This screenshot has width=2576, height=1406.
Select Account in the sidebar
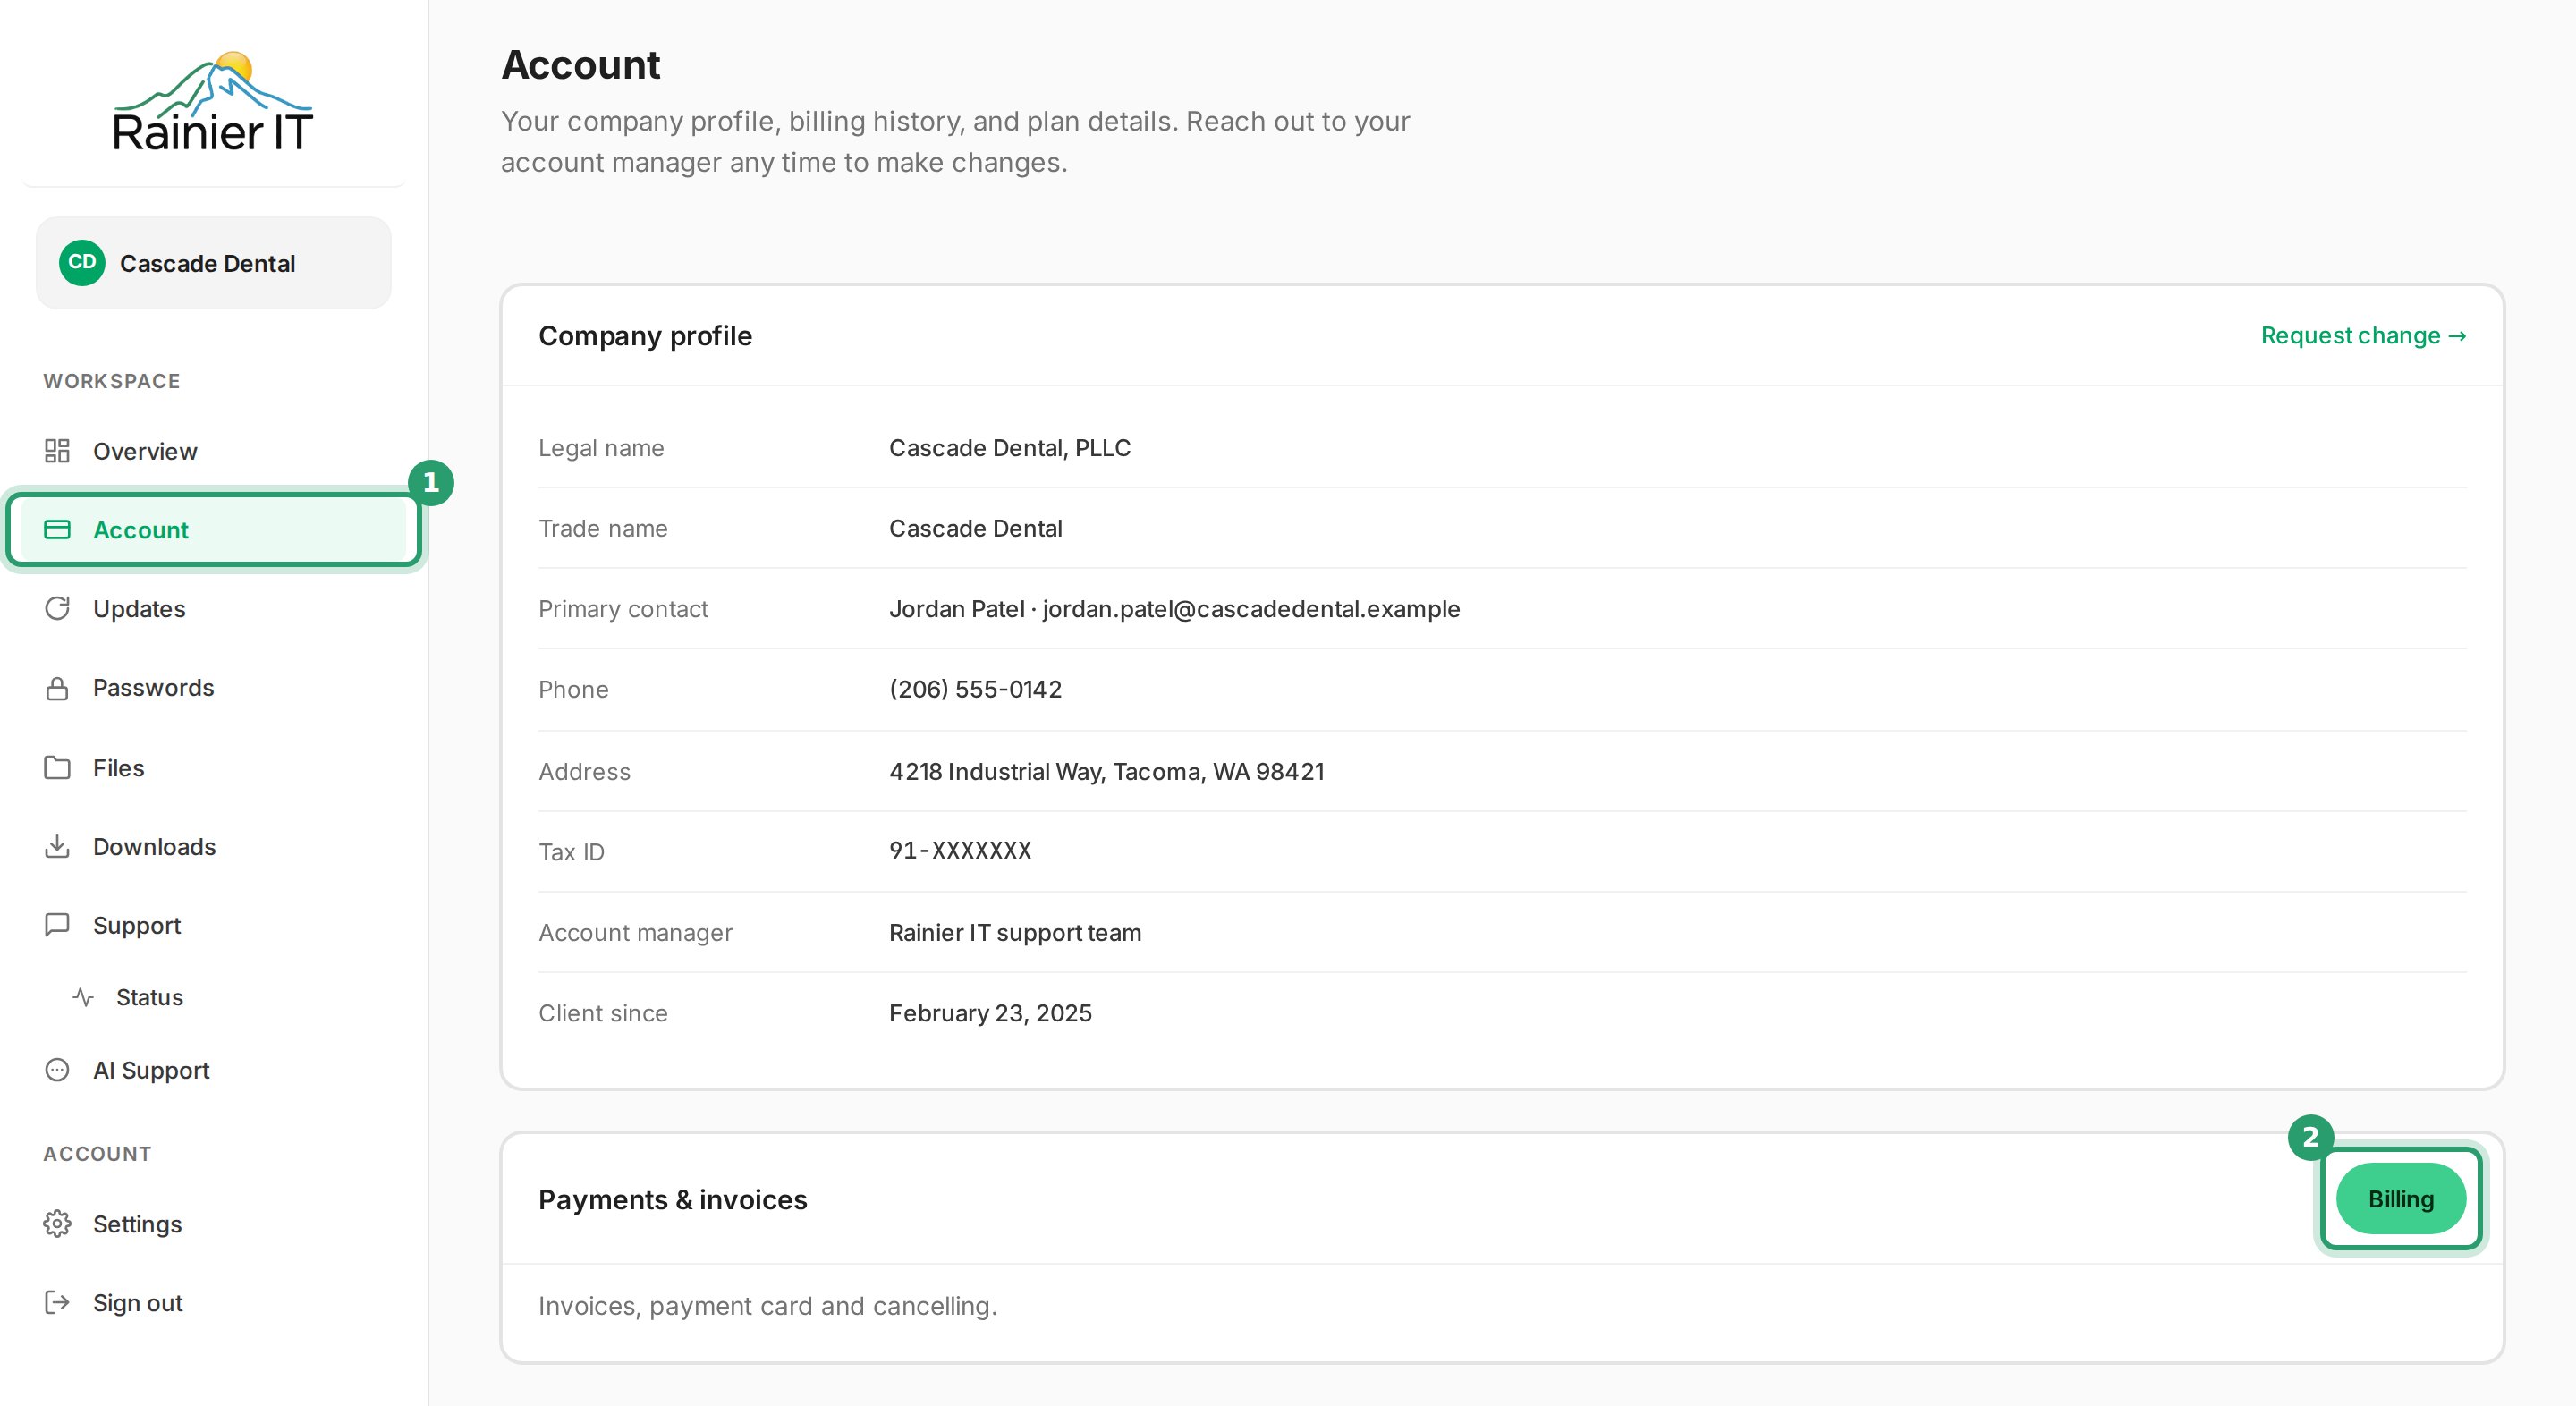pos(214,529)
